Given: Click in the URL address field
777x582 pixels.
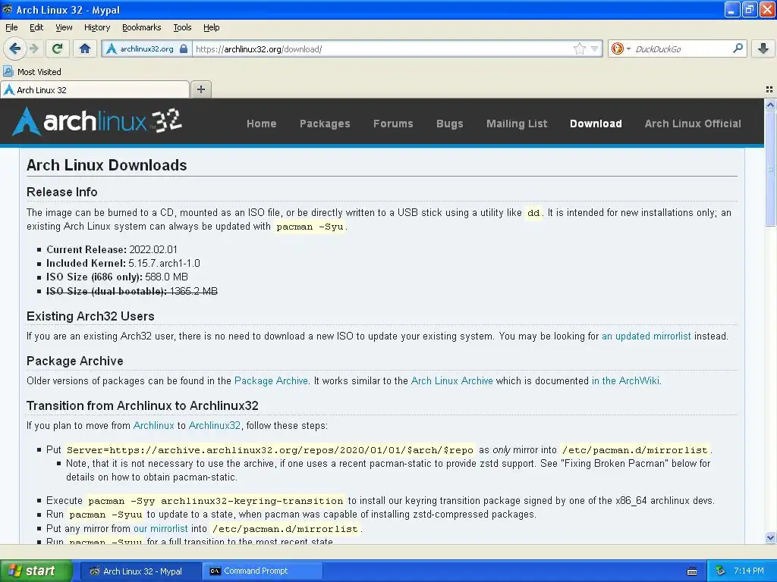Looking at the screenshot, I should click(x=382, y=48).
